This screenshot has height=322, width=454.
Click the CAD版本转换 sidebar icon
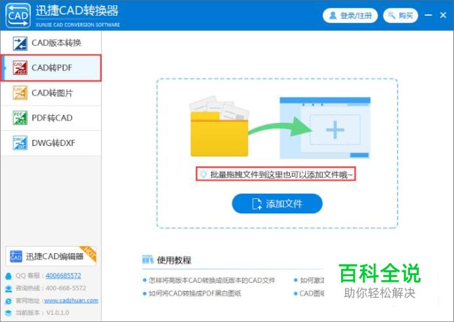click(20, 43)
